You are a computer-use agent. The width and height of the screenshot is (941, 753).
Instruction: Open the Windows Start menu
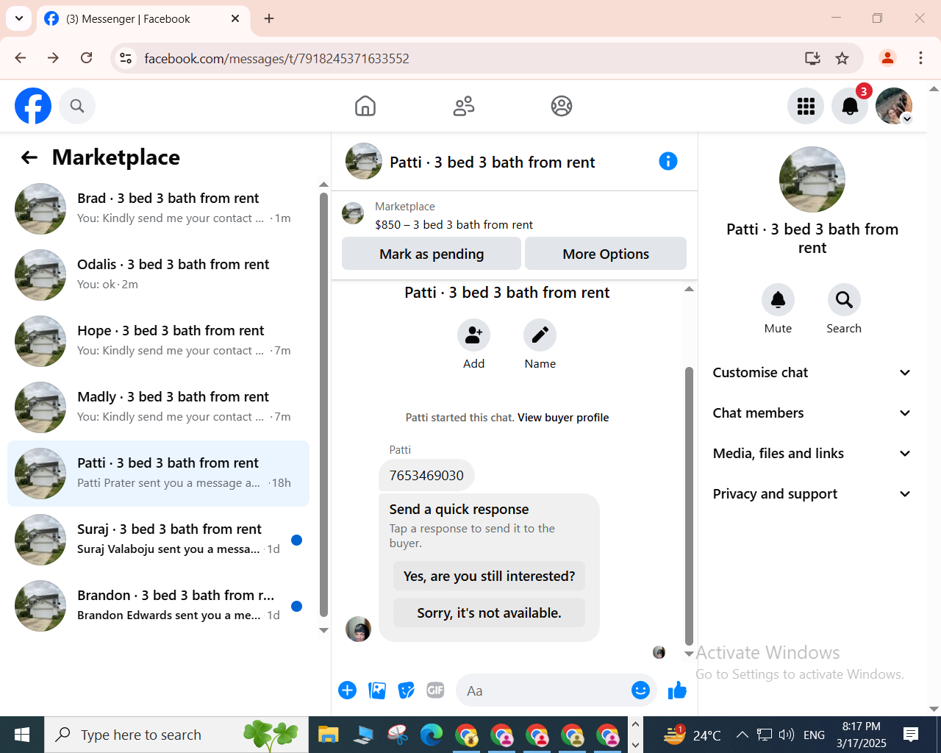pos(22,735)
